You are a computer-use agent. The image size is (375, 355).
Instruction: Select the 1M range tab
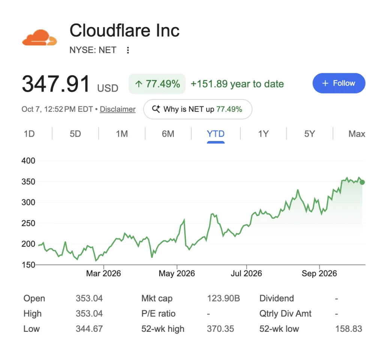tap(122, 134)
